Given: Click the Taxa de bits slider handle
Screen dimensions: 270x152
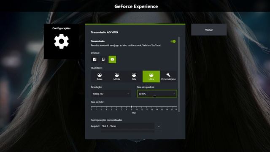Looking at the screenshot, I should (x=131, y=107).
